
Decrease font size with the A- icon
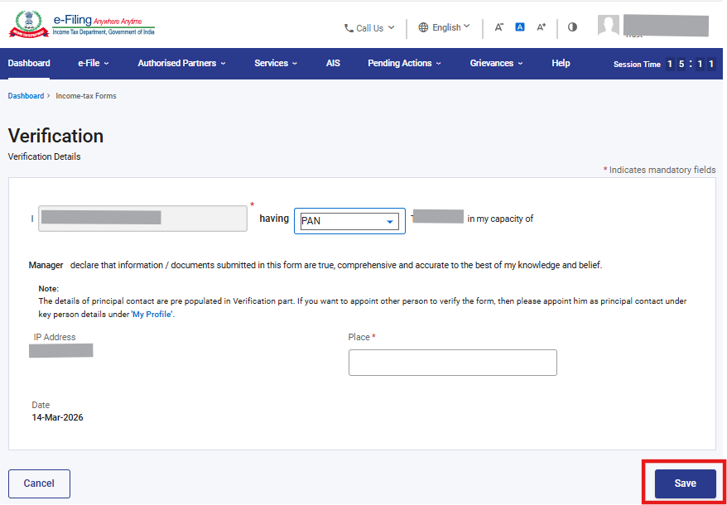click(499, 27)
